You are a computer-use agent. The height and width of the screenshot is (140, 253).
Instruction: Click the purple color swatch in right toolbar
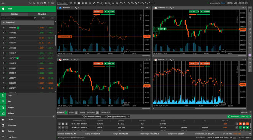coord(250,55)
